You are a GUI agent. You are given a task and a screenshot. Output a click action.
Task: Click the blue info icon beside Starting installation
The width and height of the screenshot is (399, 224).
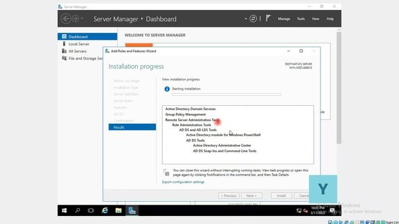click(167, 89)
